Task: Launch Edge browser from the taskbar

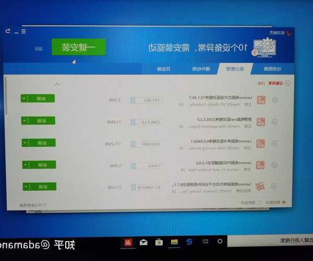Action: [x=190, y=242]
